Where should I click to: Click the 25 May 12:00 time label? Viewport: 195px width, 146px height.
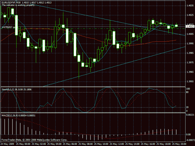(117, 144)
